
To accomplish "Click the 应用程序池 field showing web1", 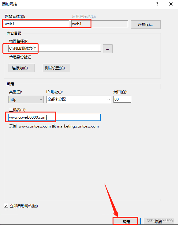I will pos(100,24).
